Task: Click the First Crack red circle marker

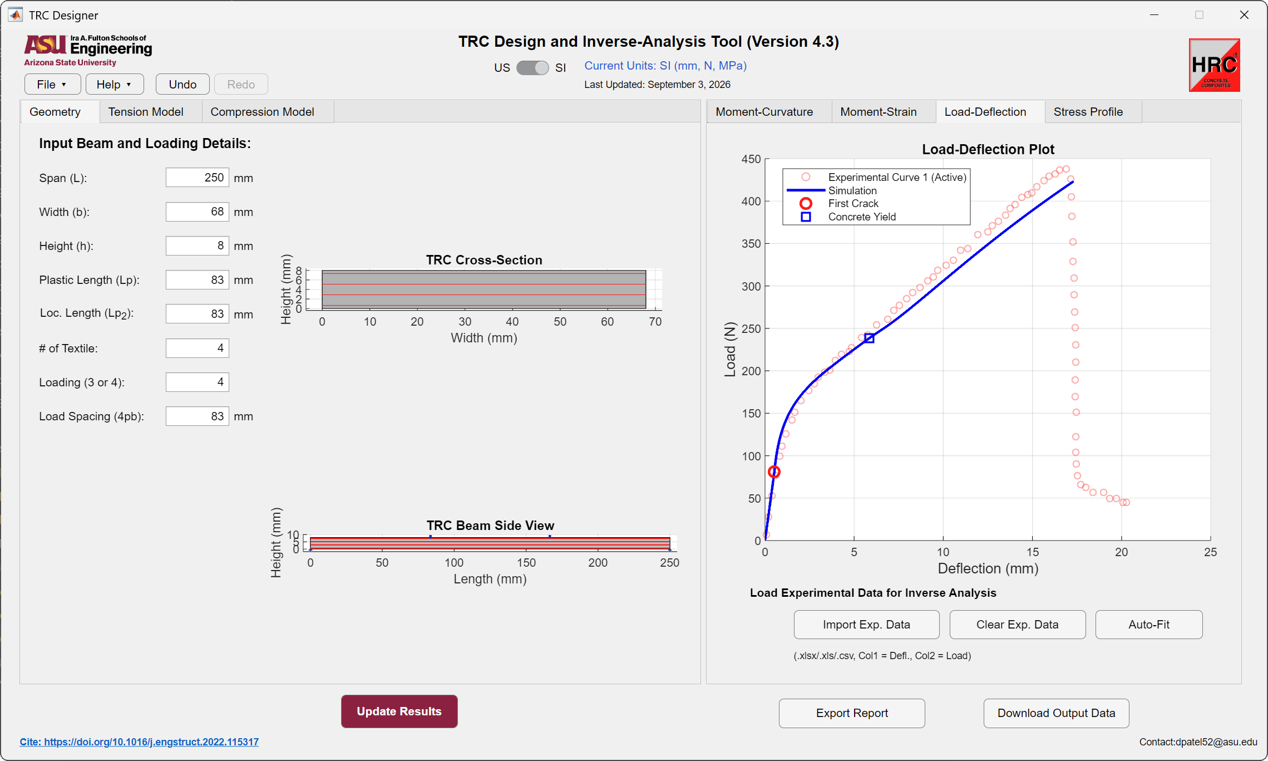Action: [774, 472]
